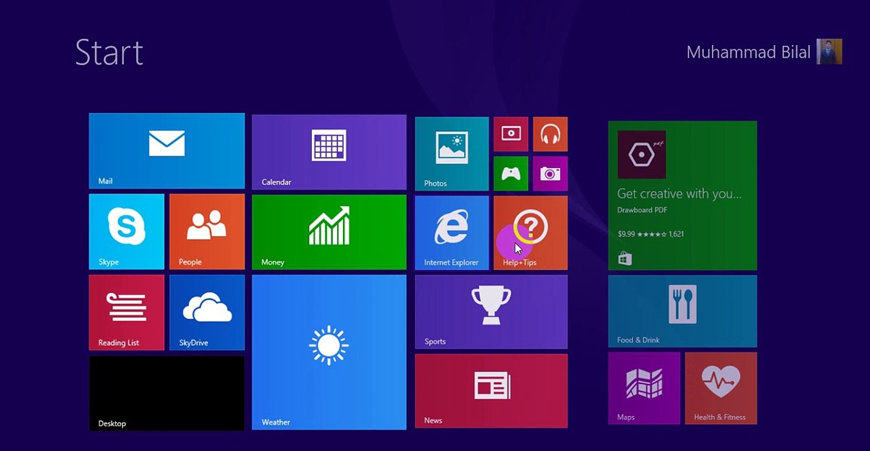This screenshot has height=451, width=870.
Task: Open the Weather tile
Action: (329, 352)
